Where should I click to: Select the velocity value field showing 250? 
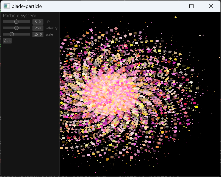[x=38, y=28]
